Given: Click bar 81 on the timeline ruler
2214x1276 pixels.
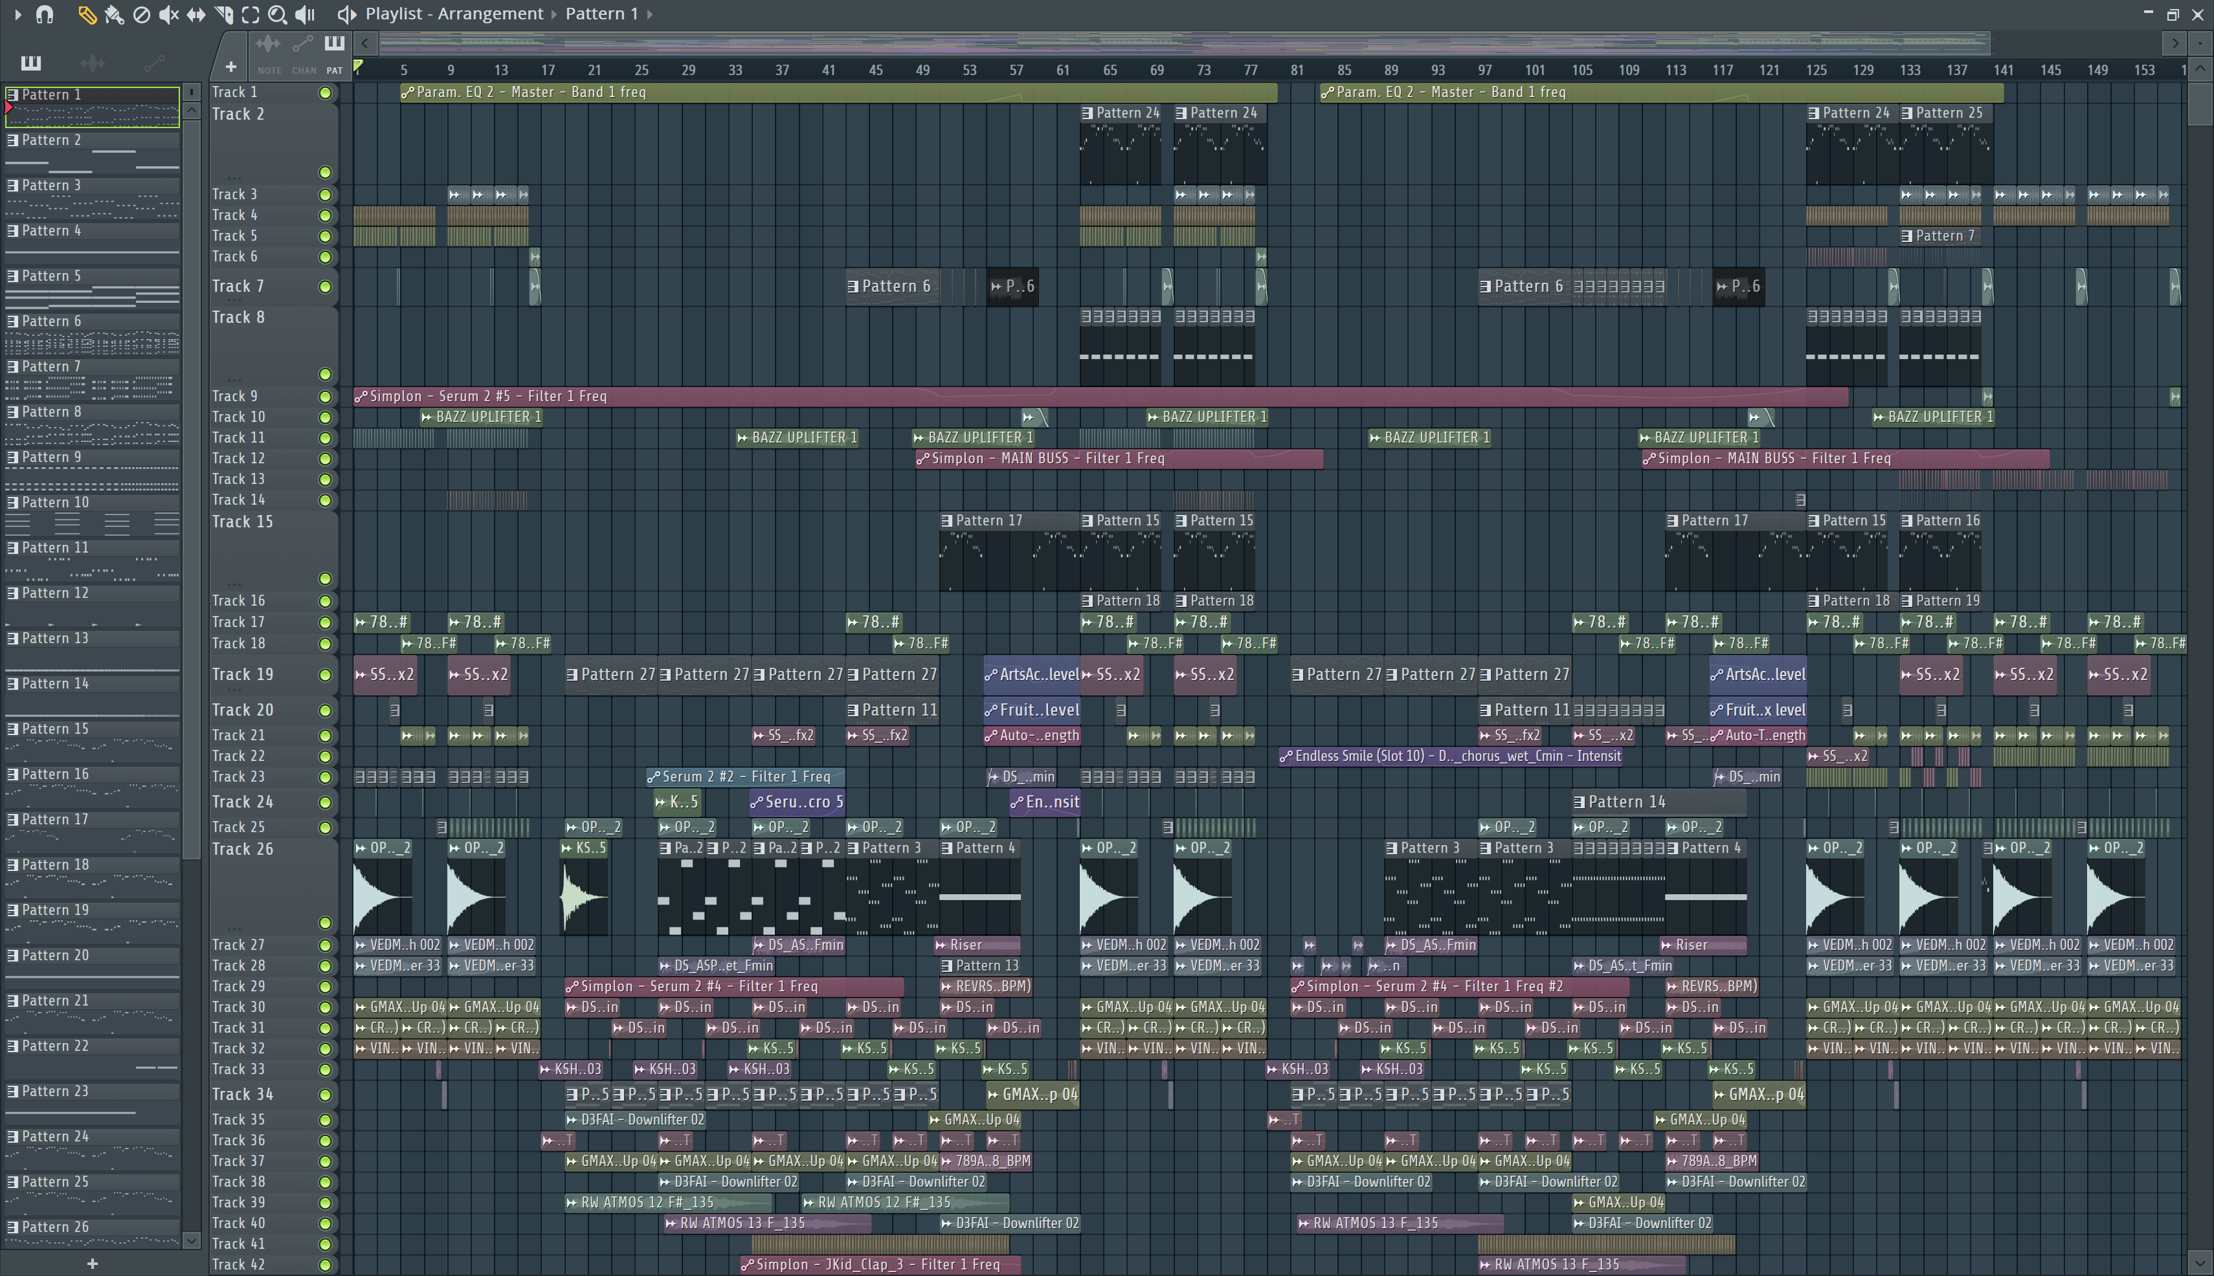Looking at the screenshot, I should point(1297,70).
